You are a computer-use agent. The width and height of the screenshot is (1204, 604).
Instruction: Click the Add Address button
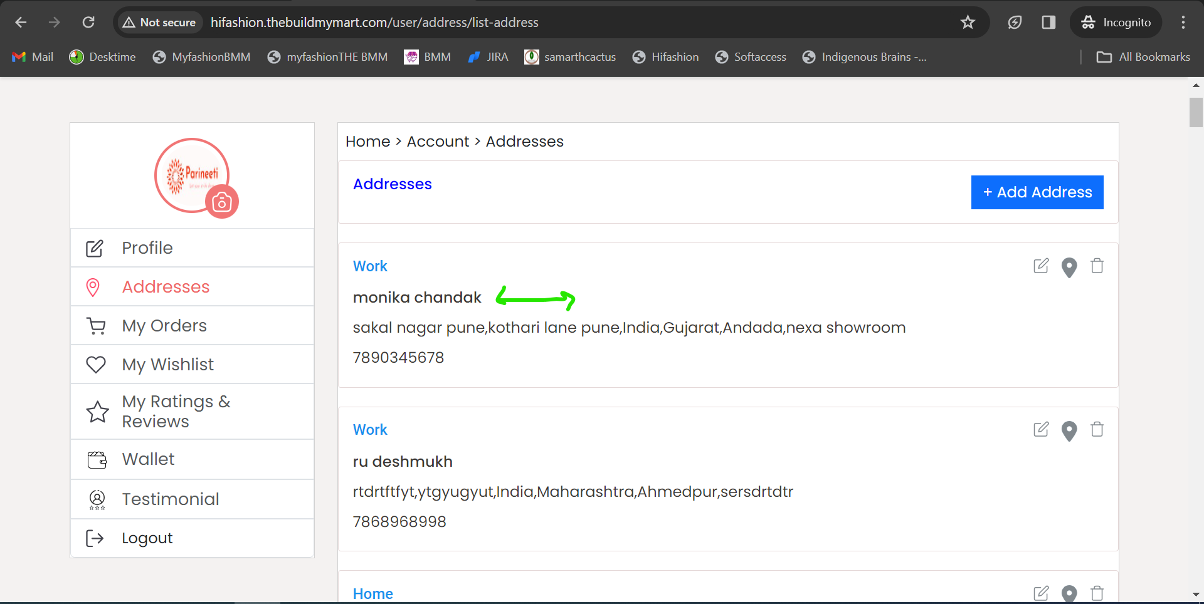pyautogui.click(x=1037, y=192)
